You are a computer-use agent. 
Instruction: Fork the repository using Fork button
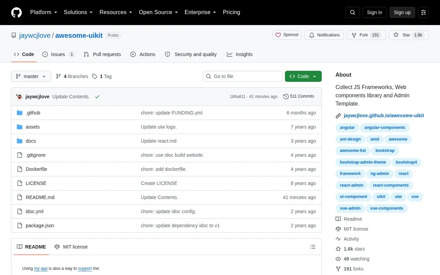click(x=366, y=35)
